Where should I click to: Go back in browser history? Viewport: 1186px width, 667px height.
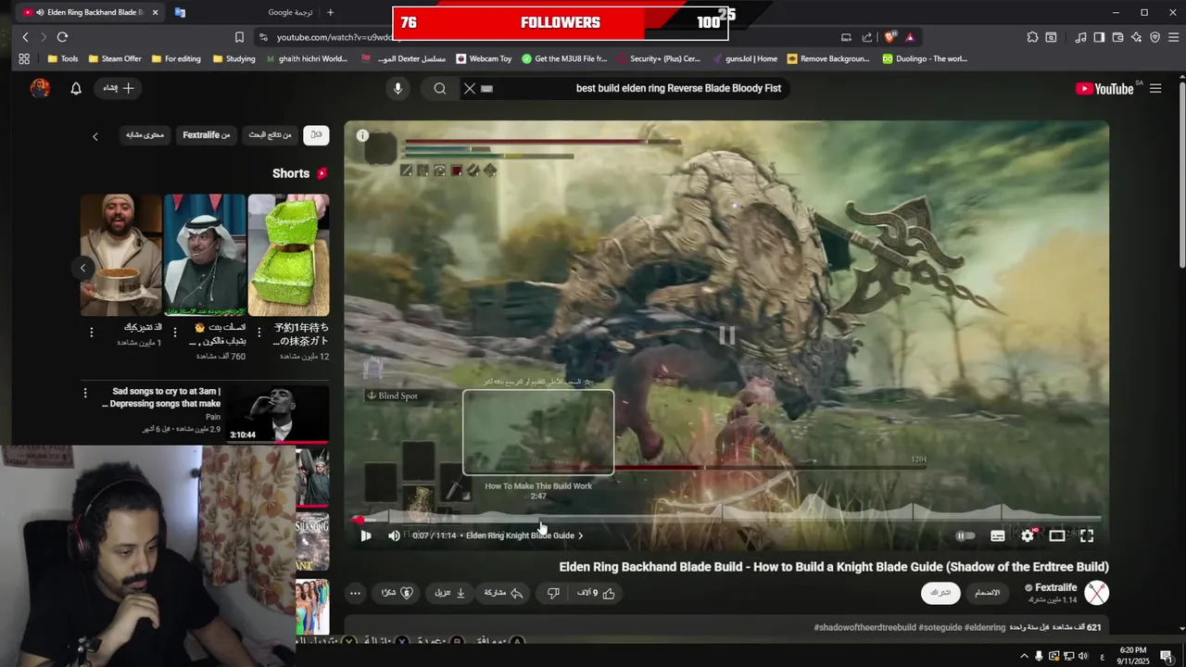25,37
